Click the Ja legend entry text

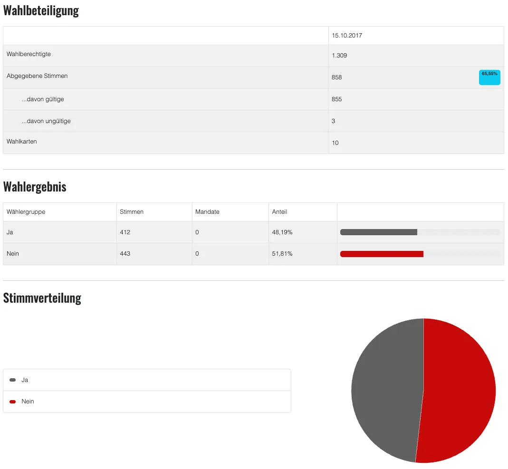point(25,380)
